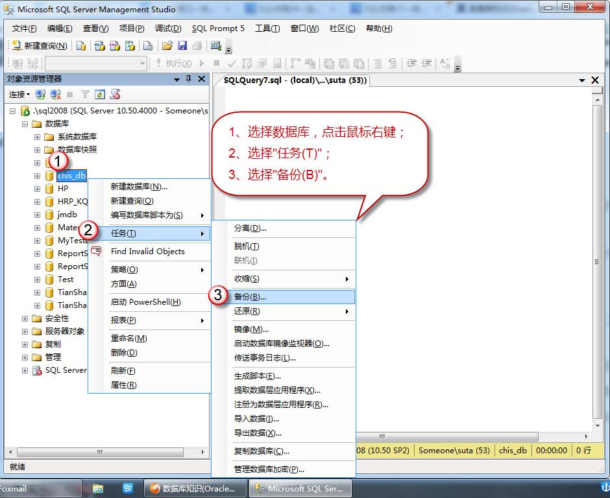The width and height of the screenshot is (610, 498).
Task: Expand the HP database node
Action: pos(37,189)
